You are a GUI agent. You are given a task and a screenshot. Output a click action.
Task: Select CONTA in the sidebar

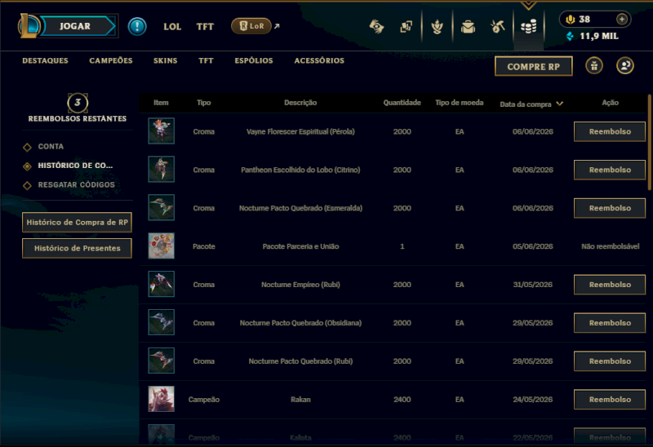[51, 147]
